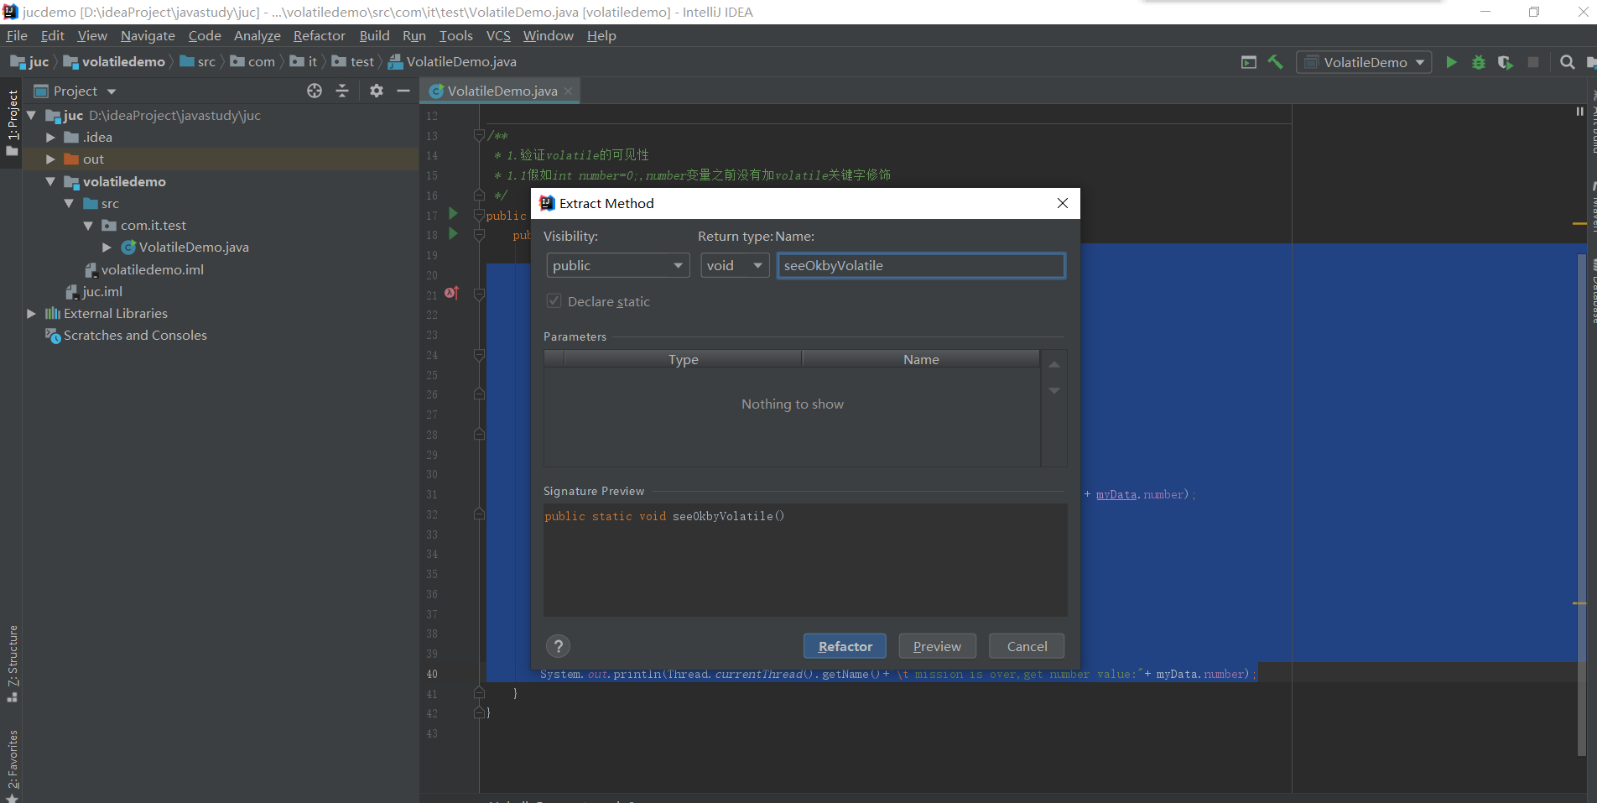Viewport: 1597px width, 803px height.
Task: Click the lower yellow warning stripe in editor scrollbar
Action: pyautogui.click(x=1579, y=602)
